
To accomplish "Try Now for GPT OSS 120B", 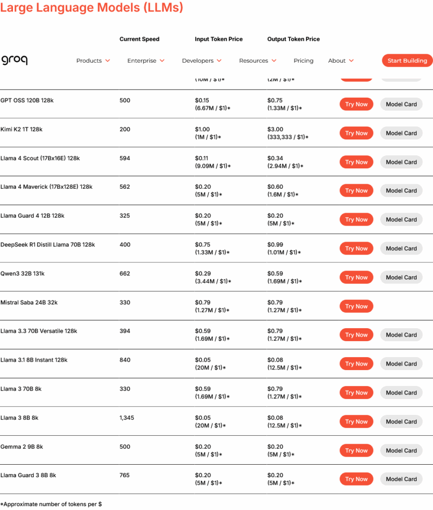I will click(x=356, y=105).
